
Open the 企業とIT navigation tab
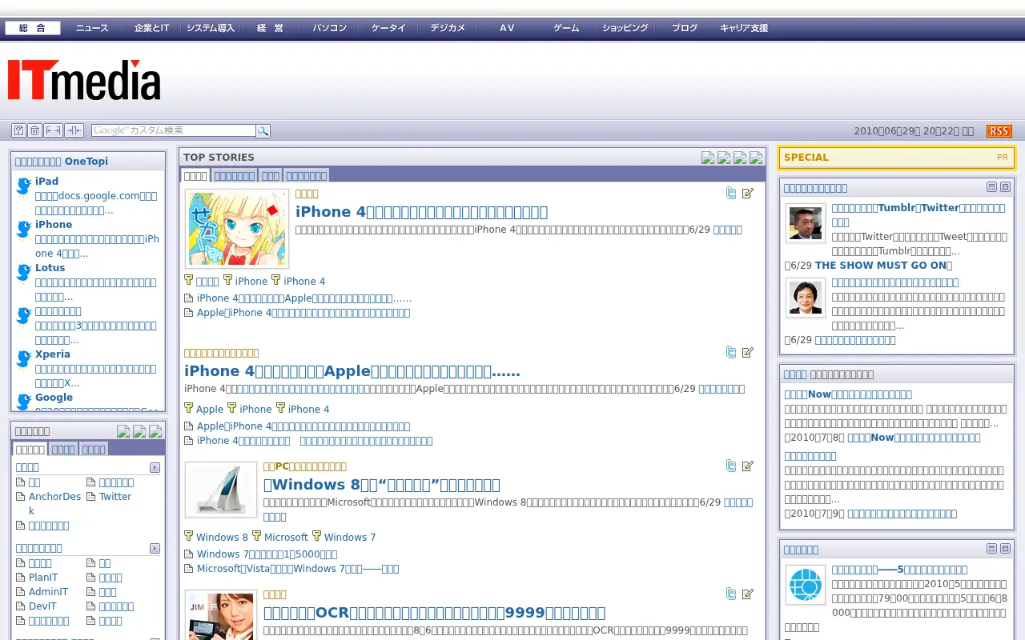(151, 28)
